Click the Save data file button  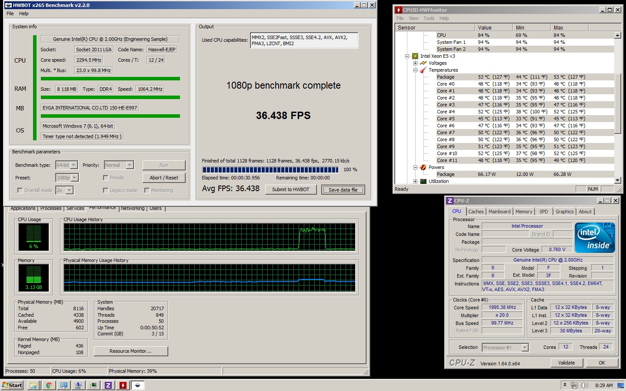click(x=343, y=190)
